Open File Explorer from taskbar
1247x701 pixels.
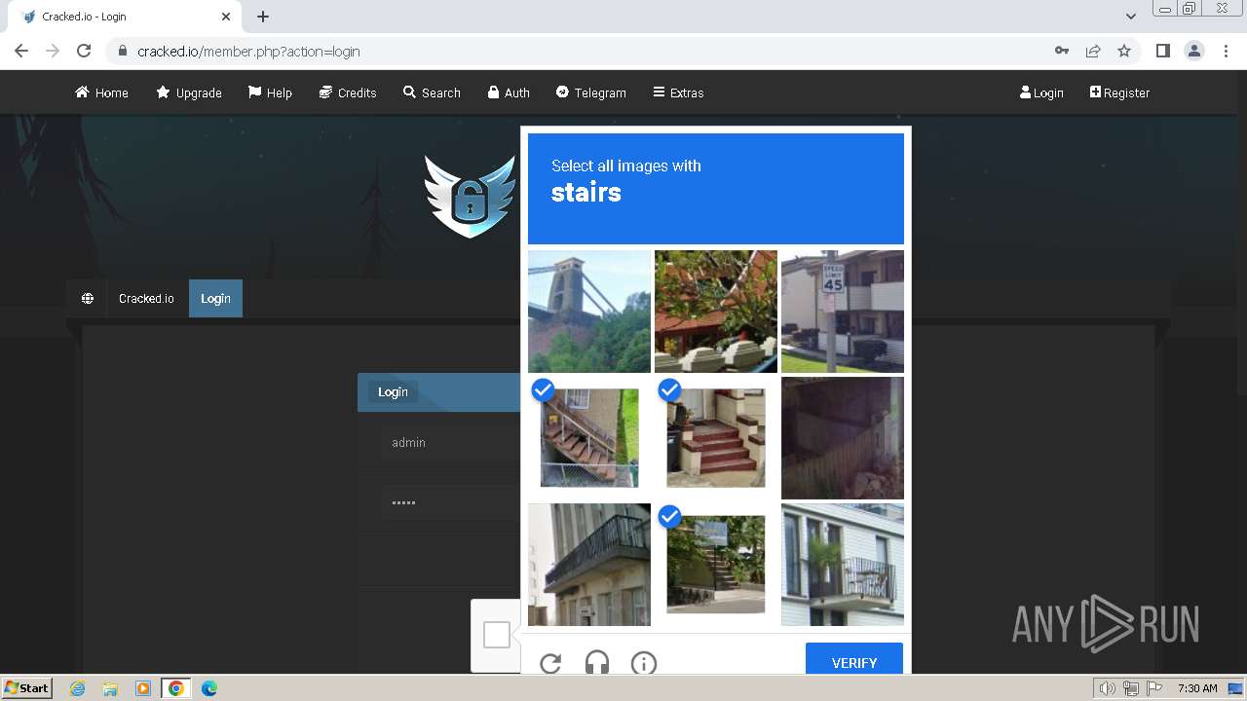tap(110, 688)
